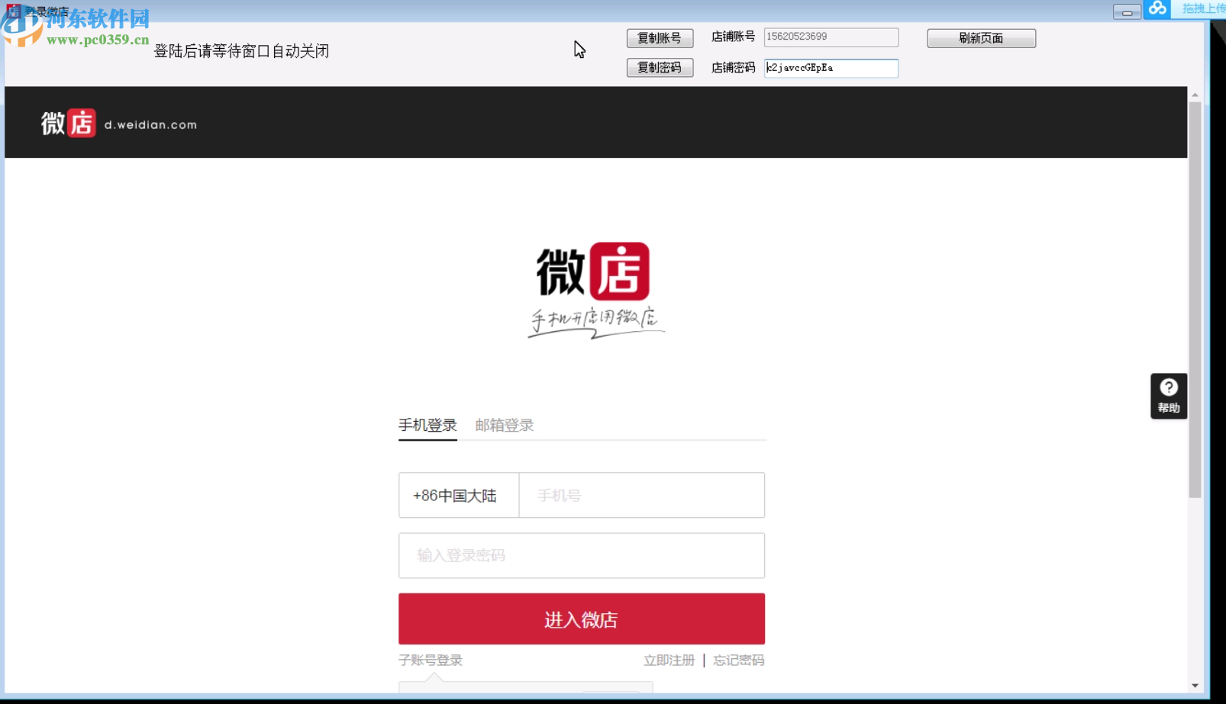This screenshot has height=704, width=1226.
Task: Select the 手机登录 phone login tab
Action: click(x=427, y=425)
